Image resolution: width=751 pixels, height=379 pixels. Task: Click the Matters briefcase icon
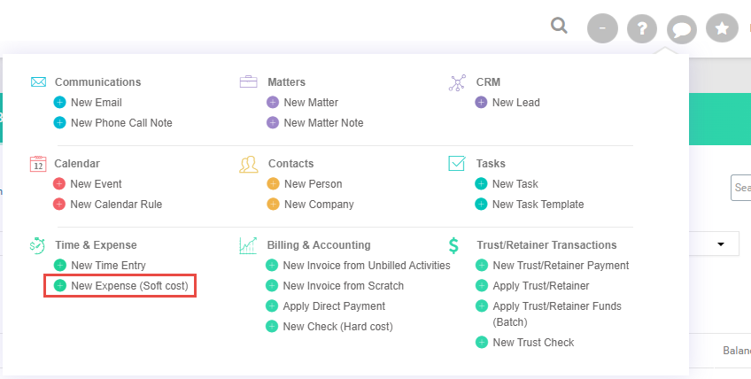pyautogui.click(x=248, y=82)
